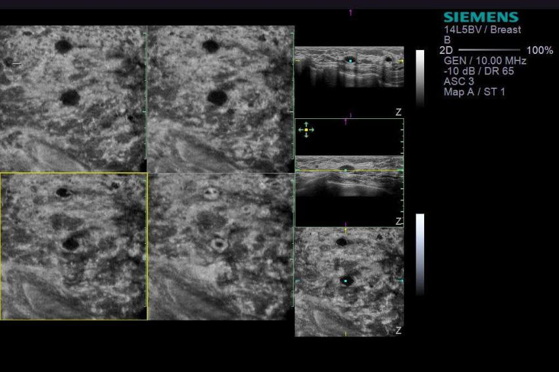Select the top-middle slice panel
Screen dimensions: 559x372
coord(221,99)
